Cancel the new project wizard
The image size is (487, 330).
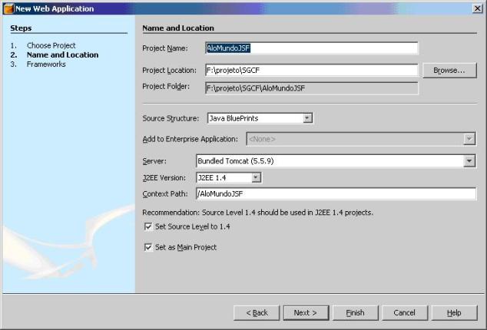[x=404, y=313]
